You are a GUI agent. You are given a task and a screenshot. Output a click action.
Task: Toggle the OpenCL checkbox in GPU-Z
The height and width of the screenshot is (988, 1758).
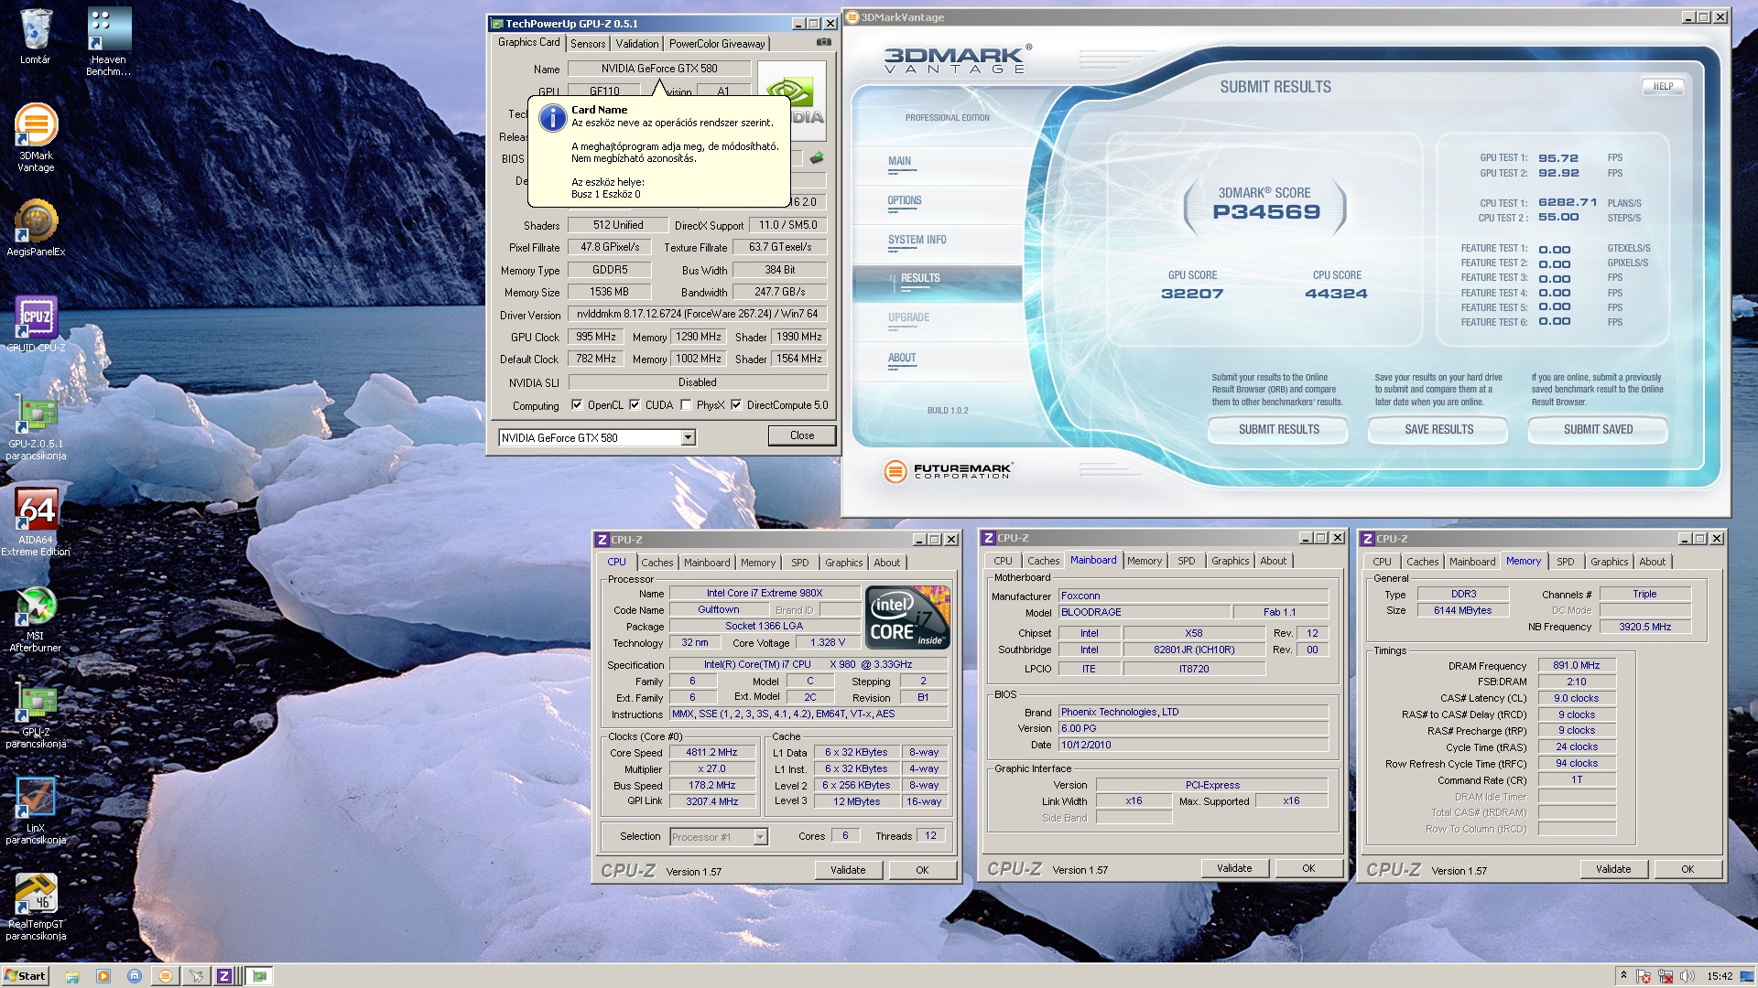coord(577,404)
